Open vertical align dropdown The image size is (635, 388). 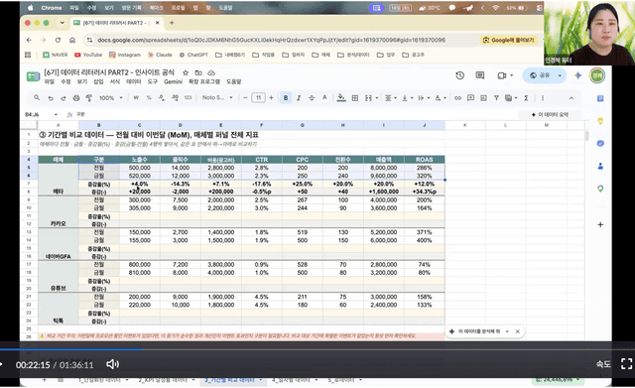(x=407, y=97)
